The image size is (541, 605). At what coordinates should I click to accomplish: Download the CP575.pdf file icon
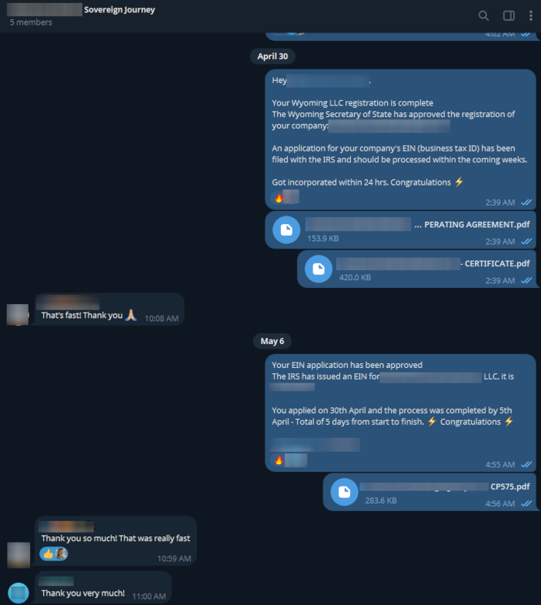click(x=344, y=492)
